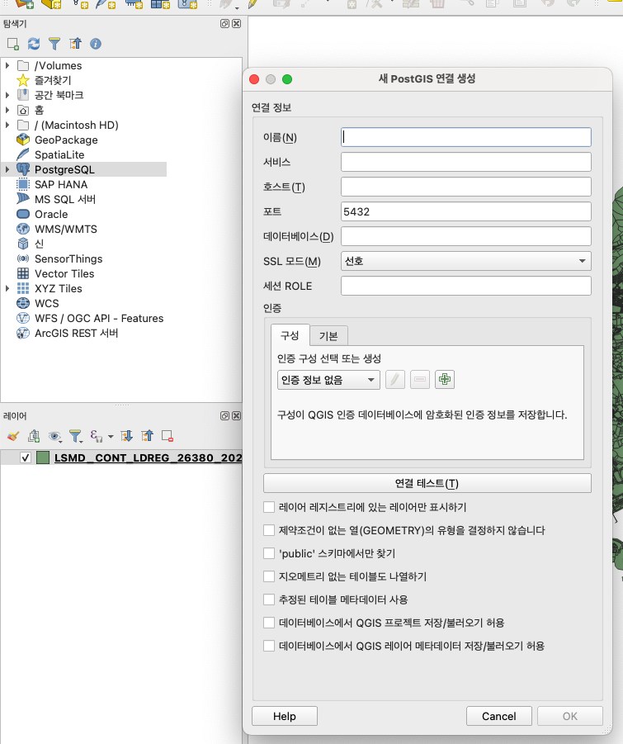Toggle visibility of LSMD_CONT_LDREG layer
Screen dimensions: 623x744
coord(26,458)
